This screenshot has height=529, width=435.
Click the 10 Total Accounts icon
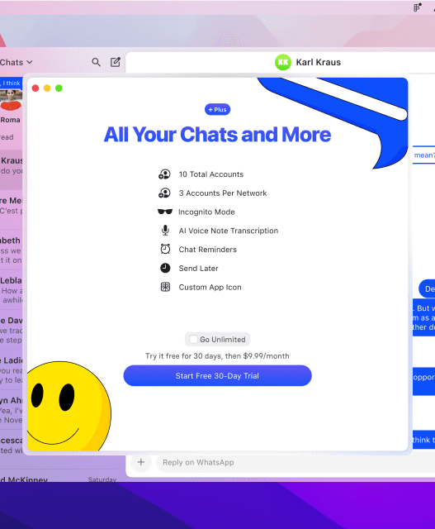coord(164,174)
